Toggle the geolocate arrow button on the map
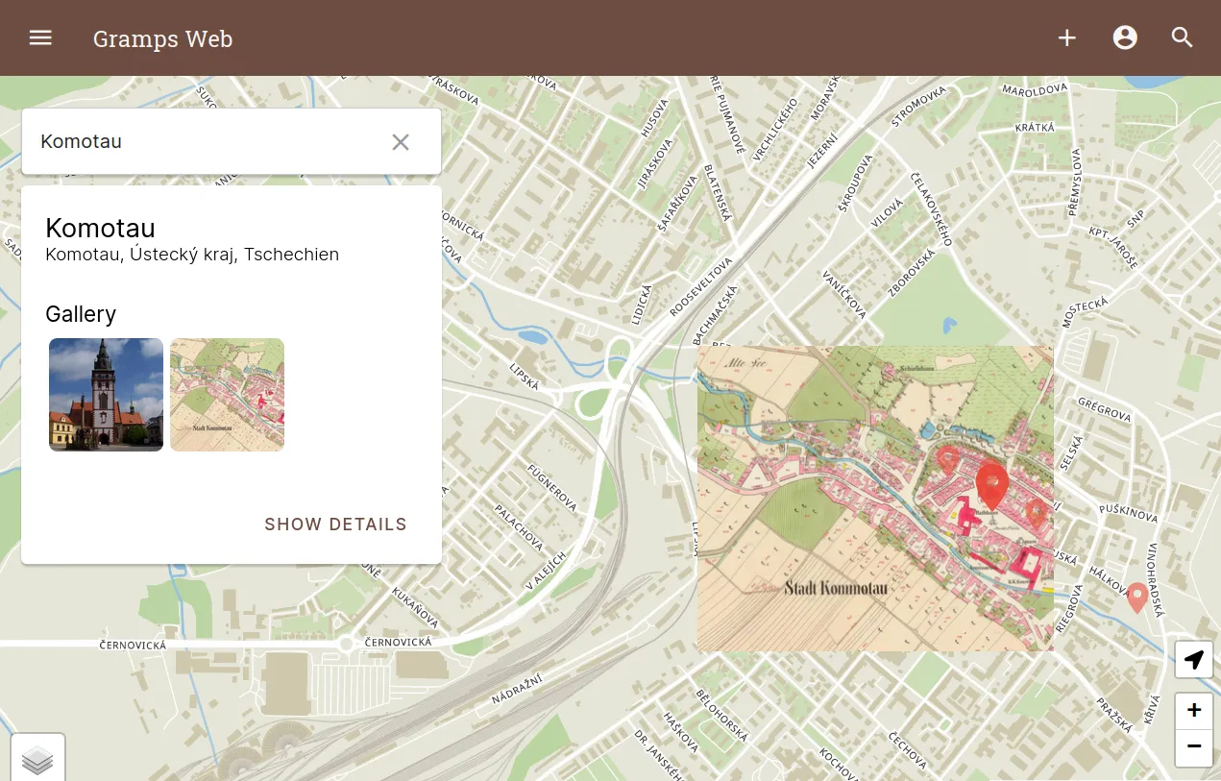 click(x=1193, y=660)
